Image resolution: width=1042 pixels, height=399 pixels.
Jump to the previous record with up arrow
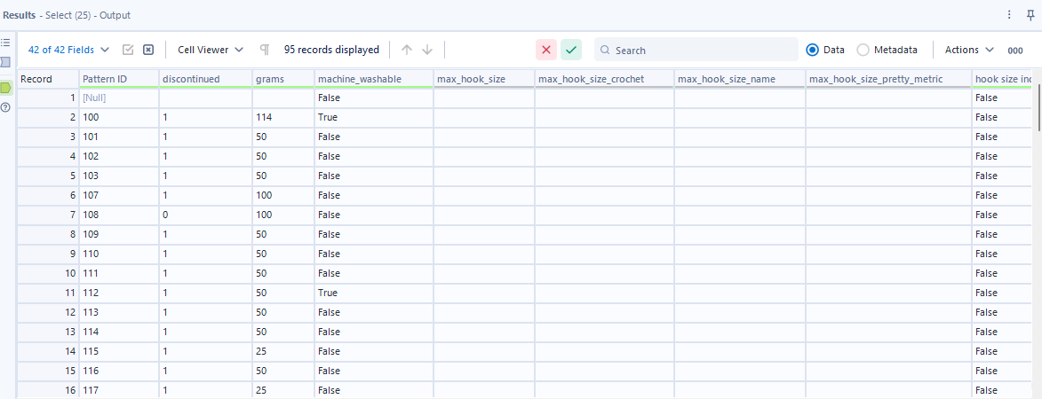point(407,50)
